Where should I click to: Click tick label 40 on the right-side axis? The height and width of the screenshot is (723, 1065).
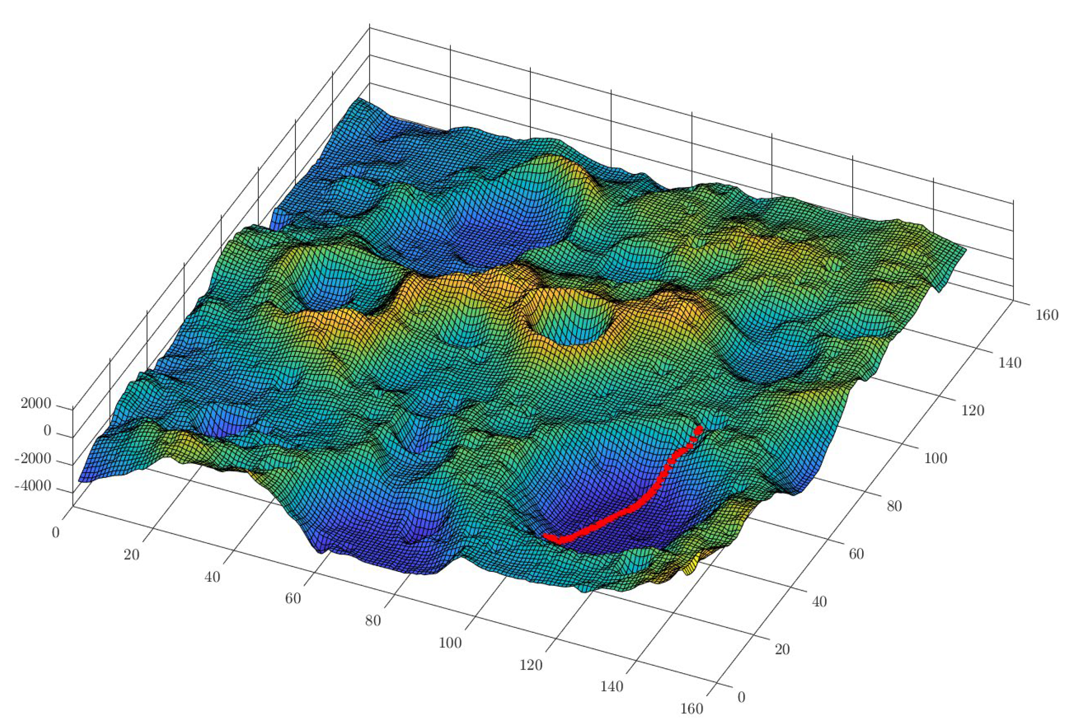point(819,602)
